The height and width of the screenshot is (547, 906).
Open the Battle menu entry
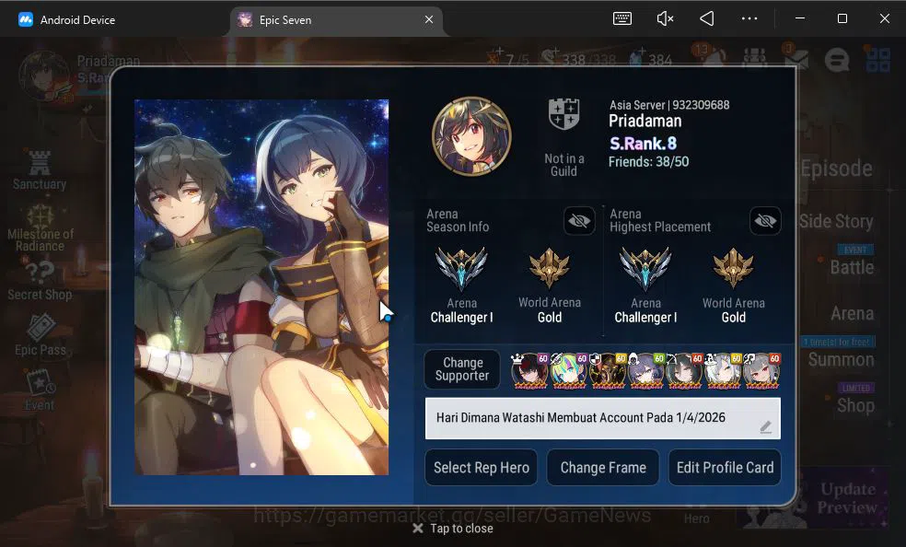point(852,267)
